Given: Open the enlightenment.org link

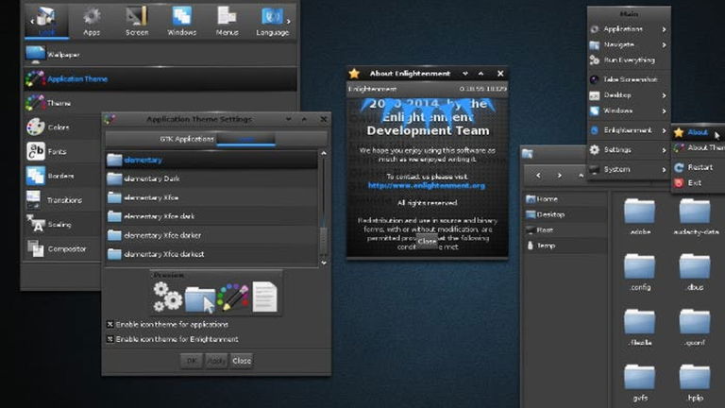Looking at the screenshot, I should click(427, 185).
